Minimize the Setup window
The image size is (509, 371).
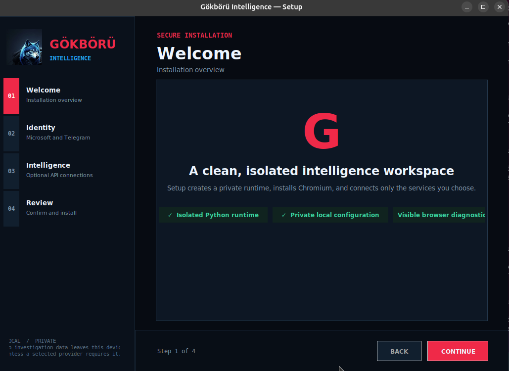(467, 7)
